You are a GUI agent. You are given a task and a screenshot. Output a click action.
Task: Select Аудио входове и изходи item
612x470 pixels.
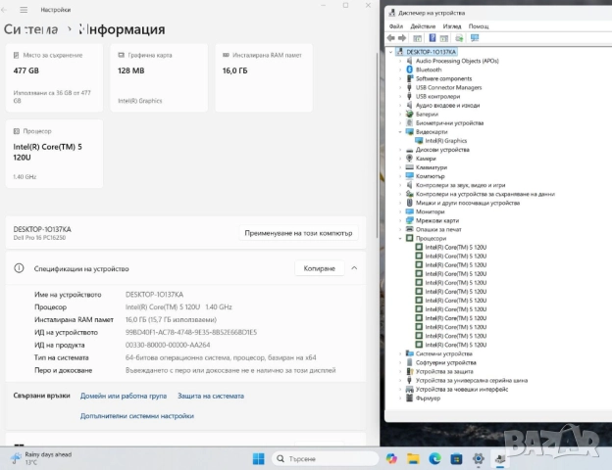pyautogui.click(x=447, y=105)
